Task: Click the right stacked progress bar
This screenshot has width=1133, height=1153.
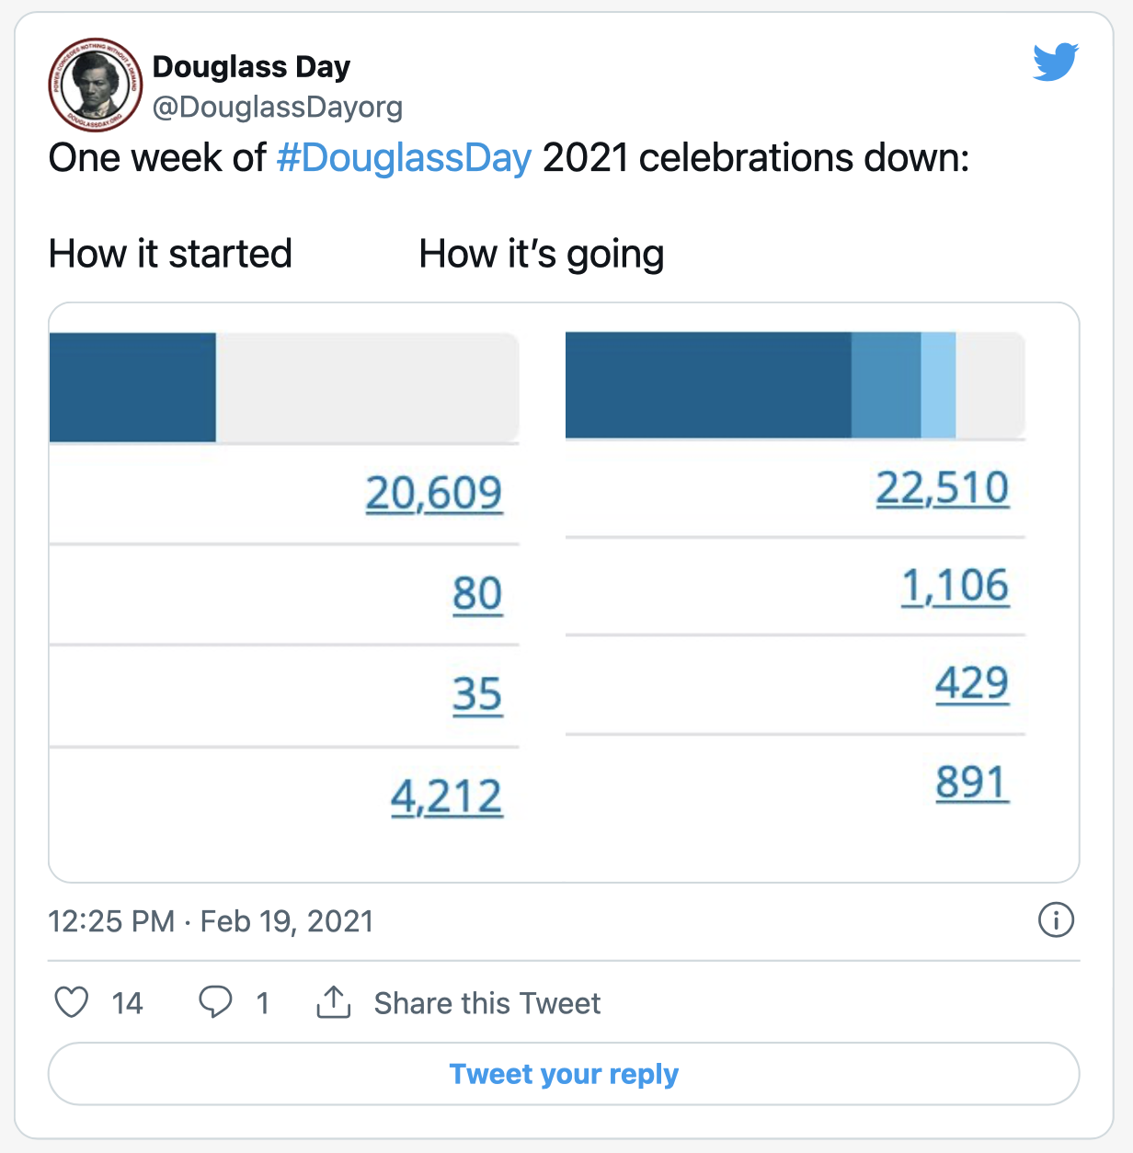Action: 795,386
